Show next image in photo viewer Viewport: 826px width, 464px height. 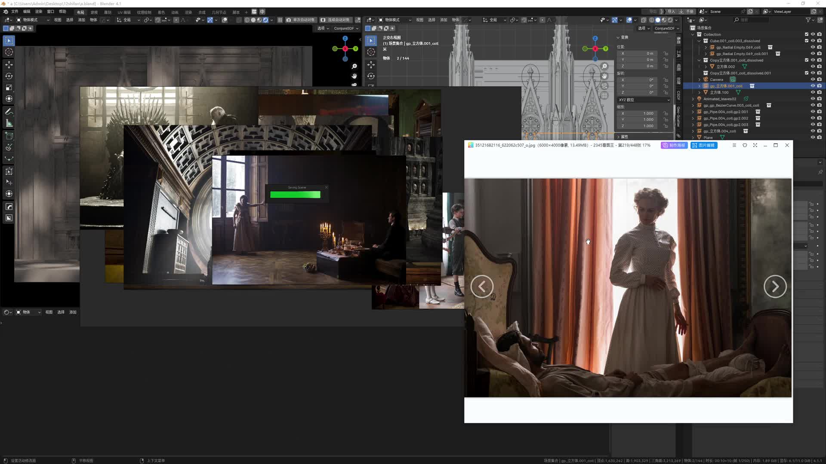[x=775, y=287]
